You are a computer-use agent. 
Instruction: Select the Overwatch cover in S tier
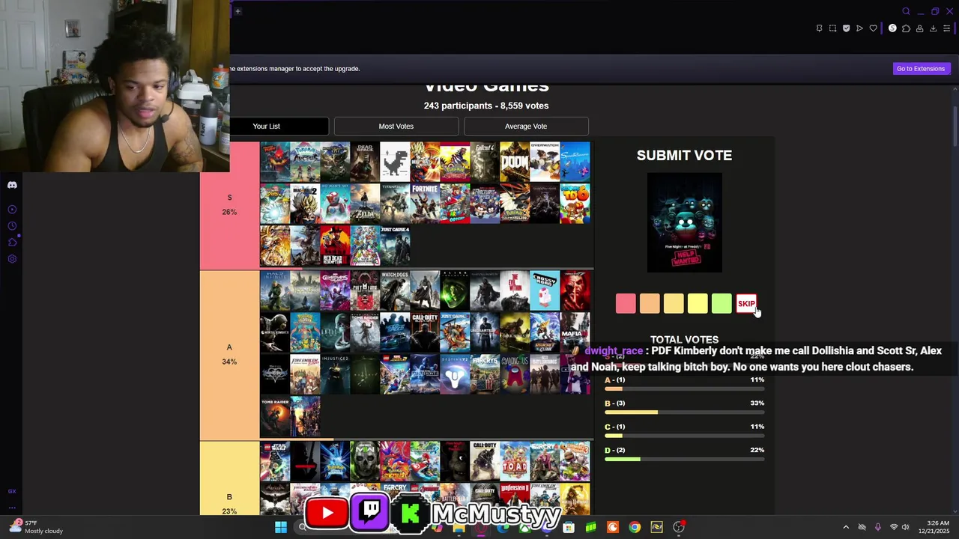click(x=545, y=162)
